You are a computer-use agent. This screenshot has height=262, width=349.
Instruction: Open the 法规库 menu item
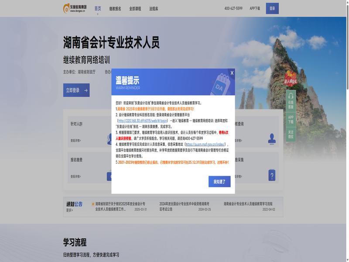pos(154,8)
